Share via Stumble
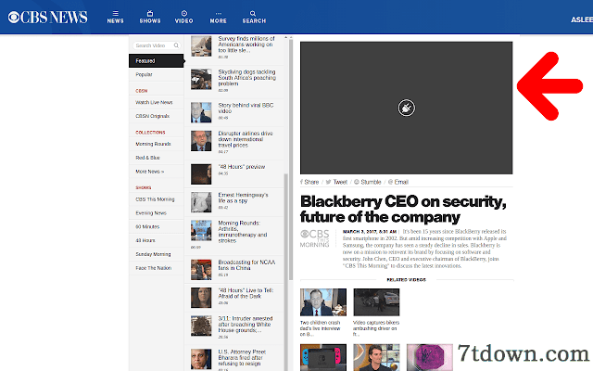 click(368, 182)
